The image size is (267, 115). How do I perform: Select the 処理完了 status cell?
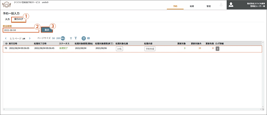(x=64, y=48)
